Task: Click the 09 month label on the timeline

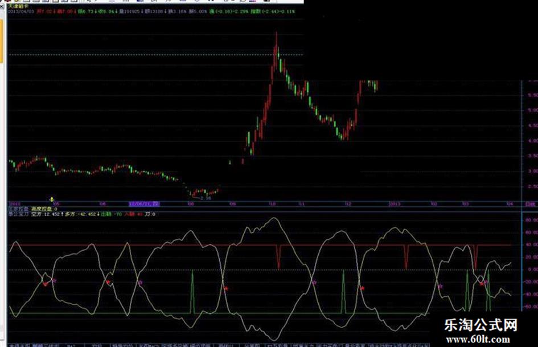Action: 233,204
